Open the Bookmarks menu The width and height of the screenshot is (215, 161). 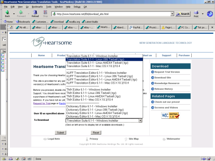(x=37, y=7)
